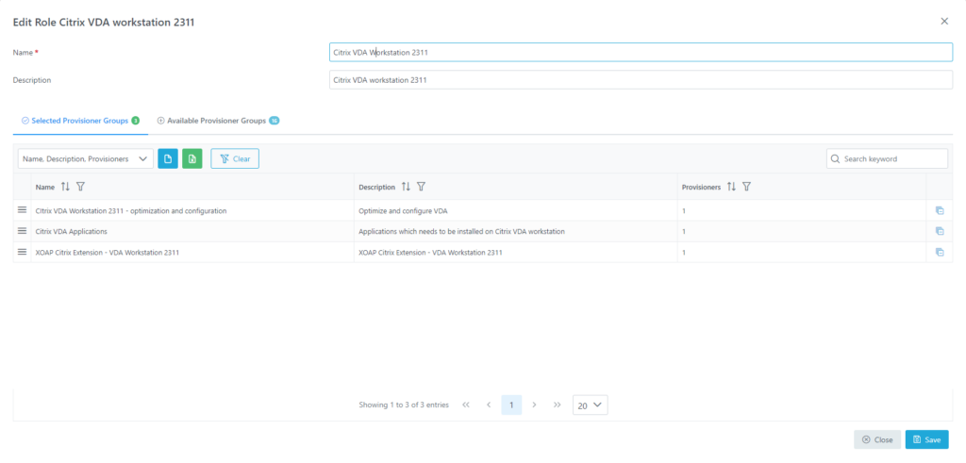966x463 pixels.
Task: Switch to the Available Provisioner Groups tab
Action: coord(218,121)
